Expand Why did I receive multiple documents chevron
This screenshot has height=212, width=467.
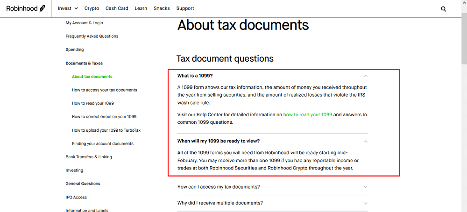coord(366,203)
